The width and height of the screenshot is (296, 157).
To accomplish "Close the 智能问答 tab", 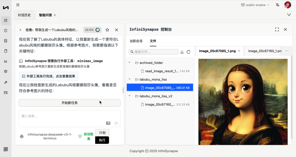I will coord(55,15).
